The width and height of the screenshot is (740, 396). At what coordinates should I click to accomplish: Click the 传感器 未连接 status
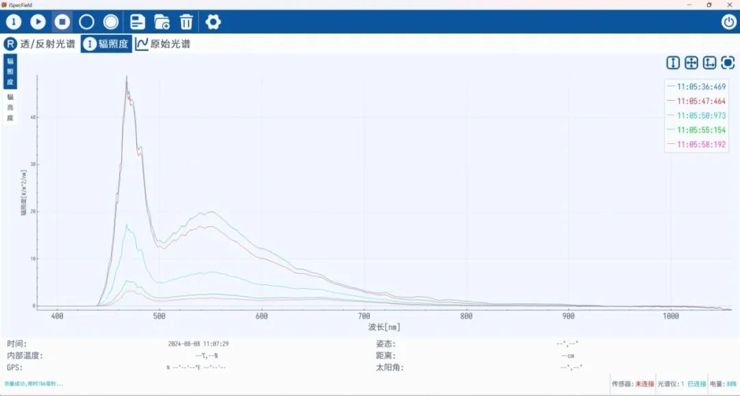coord(633,384)
